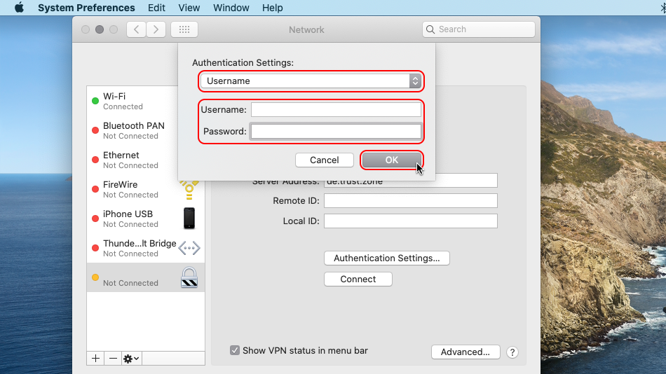Click the back navigation arrow

136,29
